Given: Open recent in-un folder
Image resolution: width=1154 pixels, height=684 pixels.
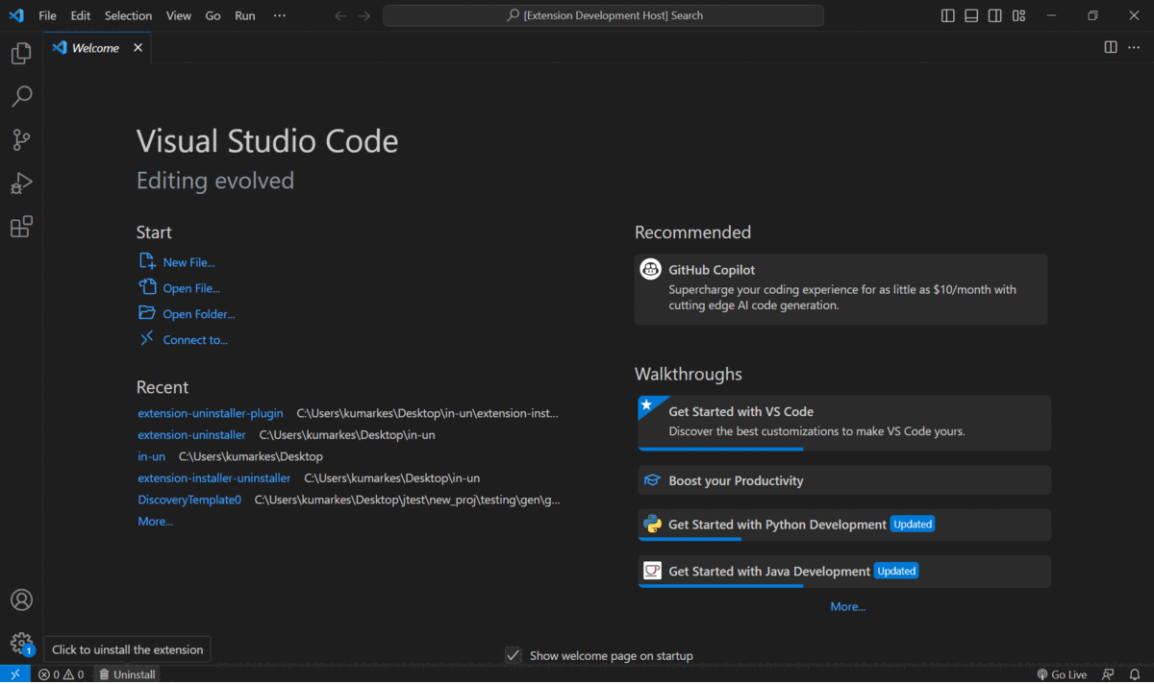Looking at the screenshot, I should coord(152,456).
